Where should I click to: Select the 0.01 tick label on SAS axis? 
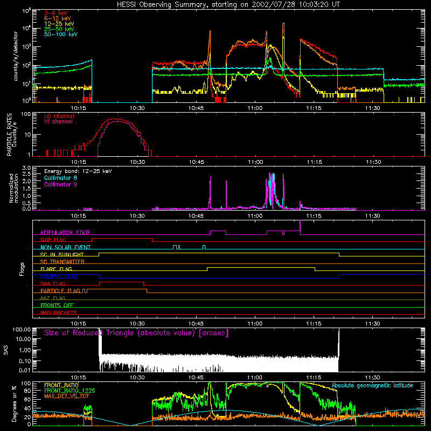pyautogui.click(x=25, y=370)
